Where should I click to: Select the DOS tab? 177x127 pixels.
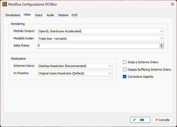point(75,15)
